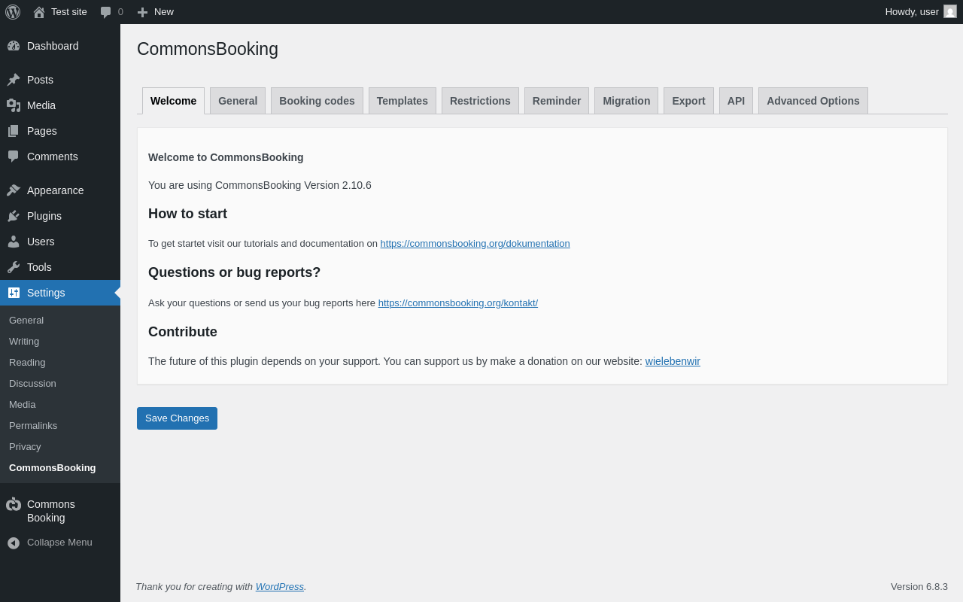Screen dimensions: 963x602
Task: Open Permalinks settings submenu item
Action: coord(33,426)
